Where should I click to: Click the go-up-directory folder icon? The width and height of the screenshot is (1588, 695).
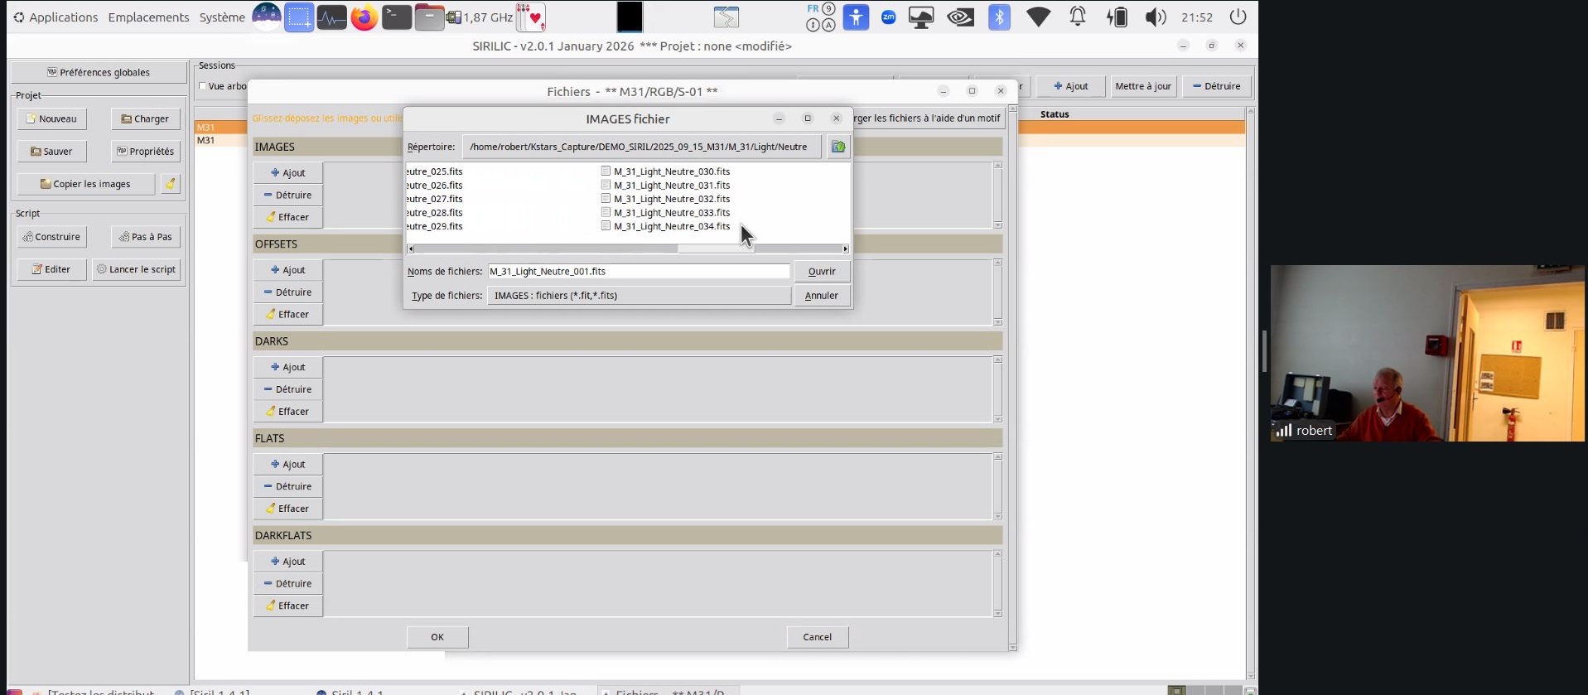(838, 147)
